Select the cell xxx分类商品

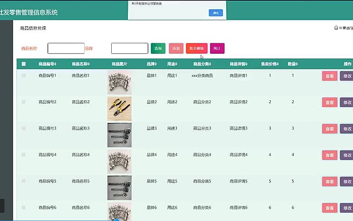point(202,76)
